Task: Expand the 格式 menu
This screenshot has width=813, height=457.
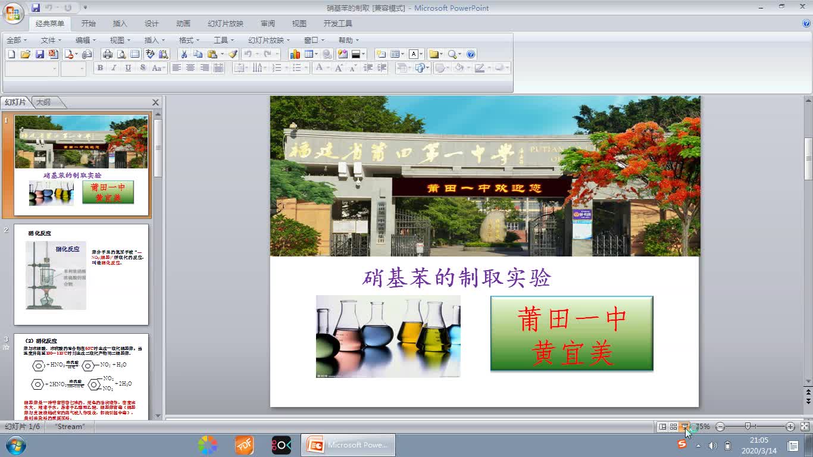Action: 189,40
